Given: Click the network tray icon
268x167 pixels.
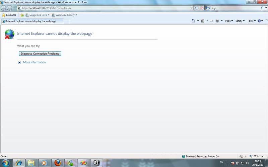Looking at the screenshot, I should coord(242,163).
